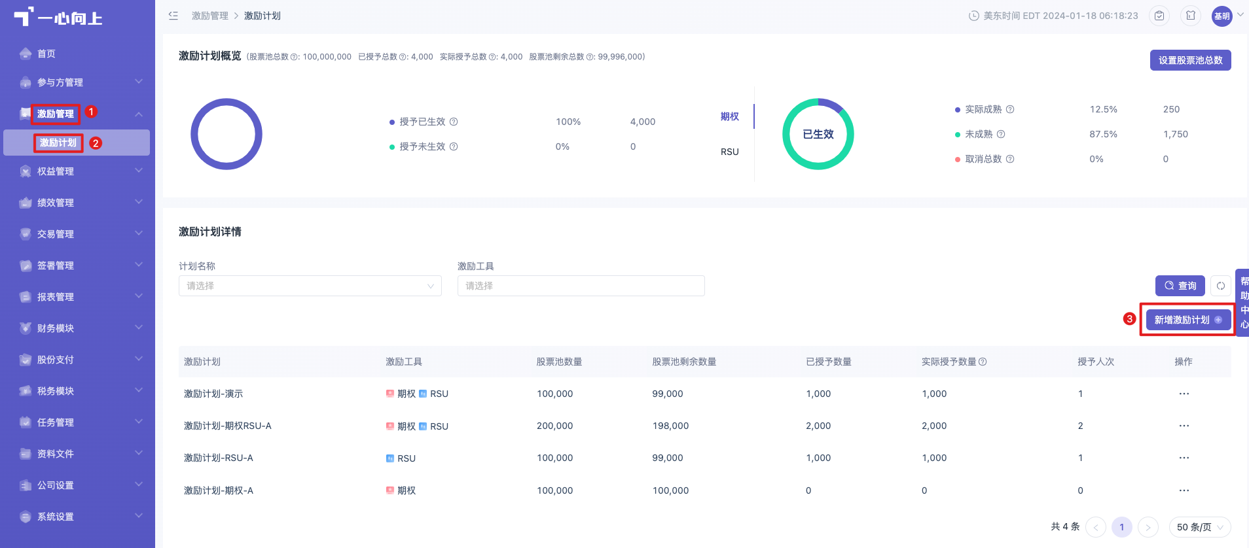
Task: Click the 一心向上 logo
Action: [x=58, y=17]
